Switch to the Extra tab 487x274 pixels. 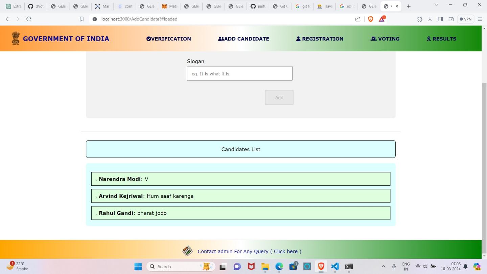14,6
